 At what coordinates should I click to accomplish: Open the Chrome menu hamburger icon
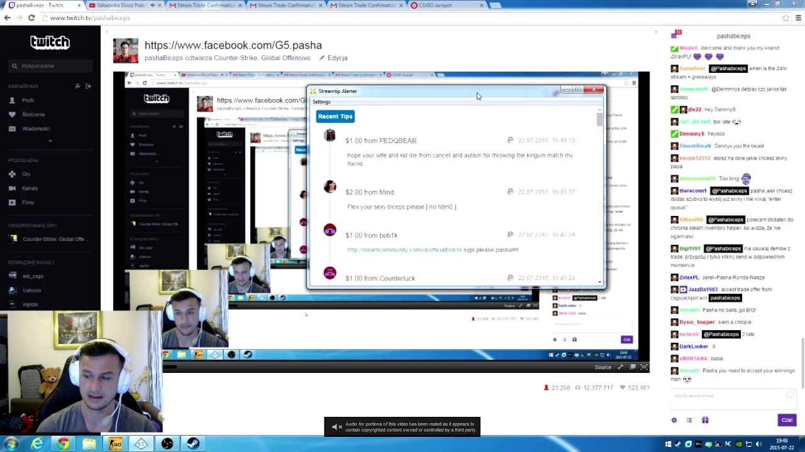(x=799, y=18)
